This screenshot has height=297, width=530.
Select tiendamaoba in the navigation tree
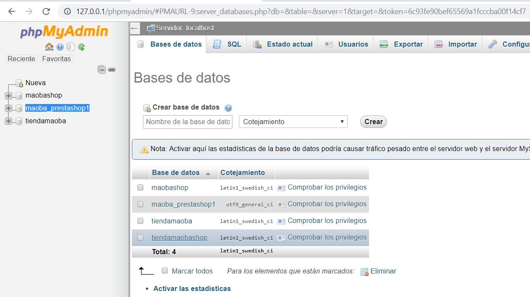(46, 121)
